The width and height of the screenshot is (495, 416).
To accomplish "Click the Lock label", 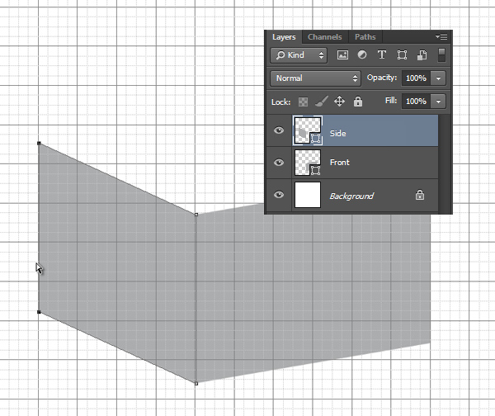I will pyautogui.click(x=280, y=102).
